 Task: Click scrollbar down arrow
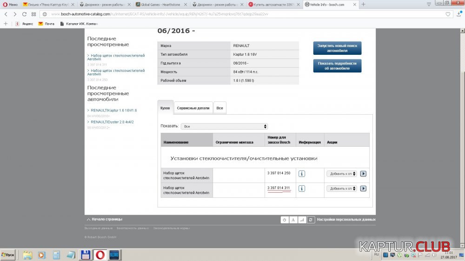[462, 246]
